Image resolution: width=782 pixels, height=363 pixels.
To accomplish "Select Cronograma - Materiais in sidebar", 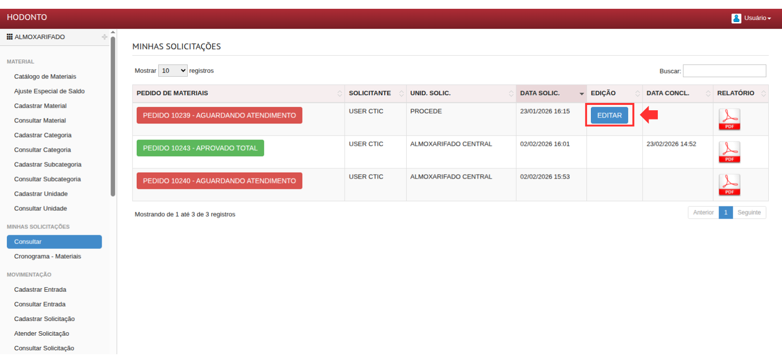I will (47, 256).
